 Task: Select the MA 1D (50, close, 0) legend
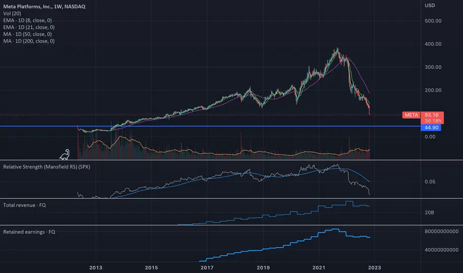[x=27, y=34]
